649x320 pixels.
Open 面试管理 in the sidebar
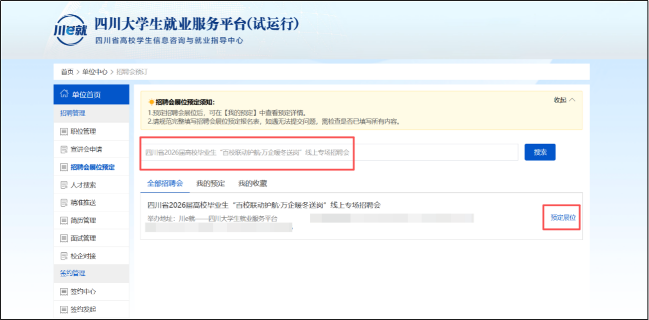(x=83, y=238)
